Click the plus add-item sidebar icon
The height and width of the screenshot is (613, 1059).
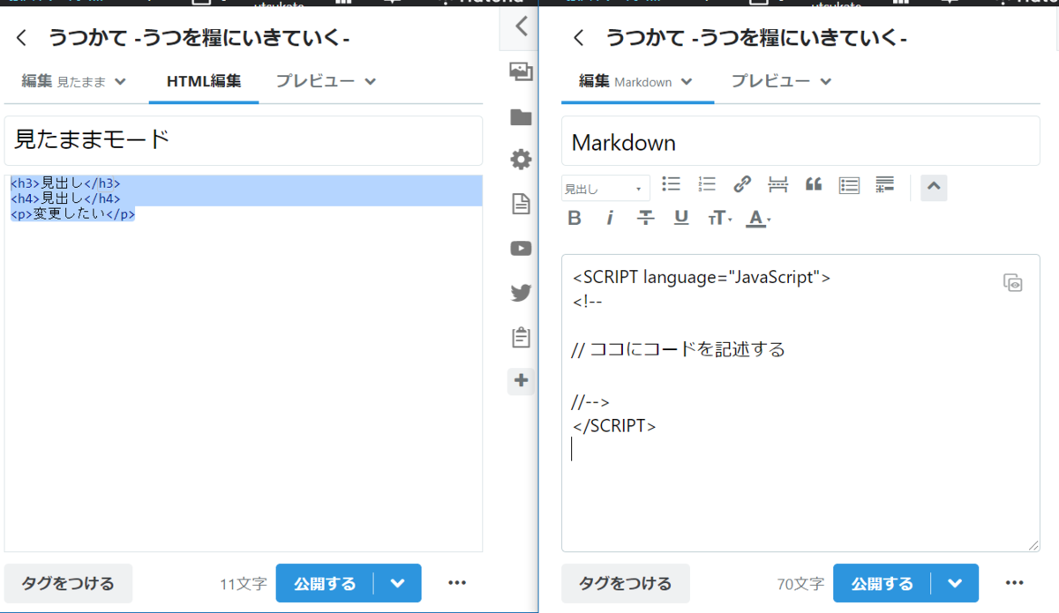(521, 381)
